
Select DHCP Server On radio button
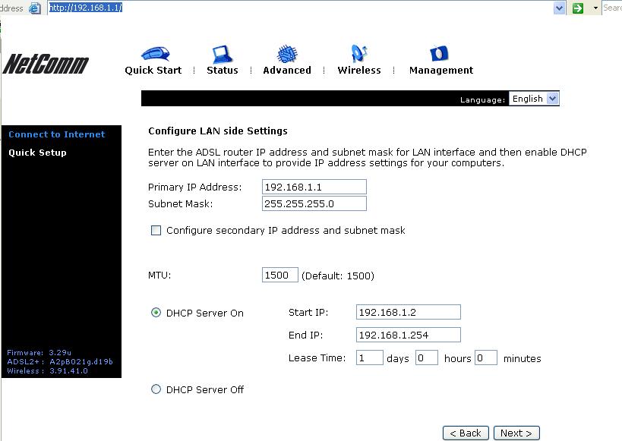(x=156, y=313)
